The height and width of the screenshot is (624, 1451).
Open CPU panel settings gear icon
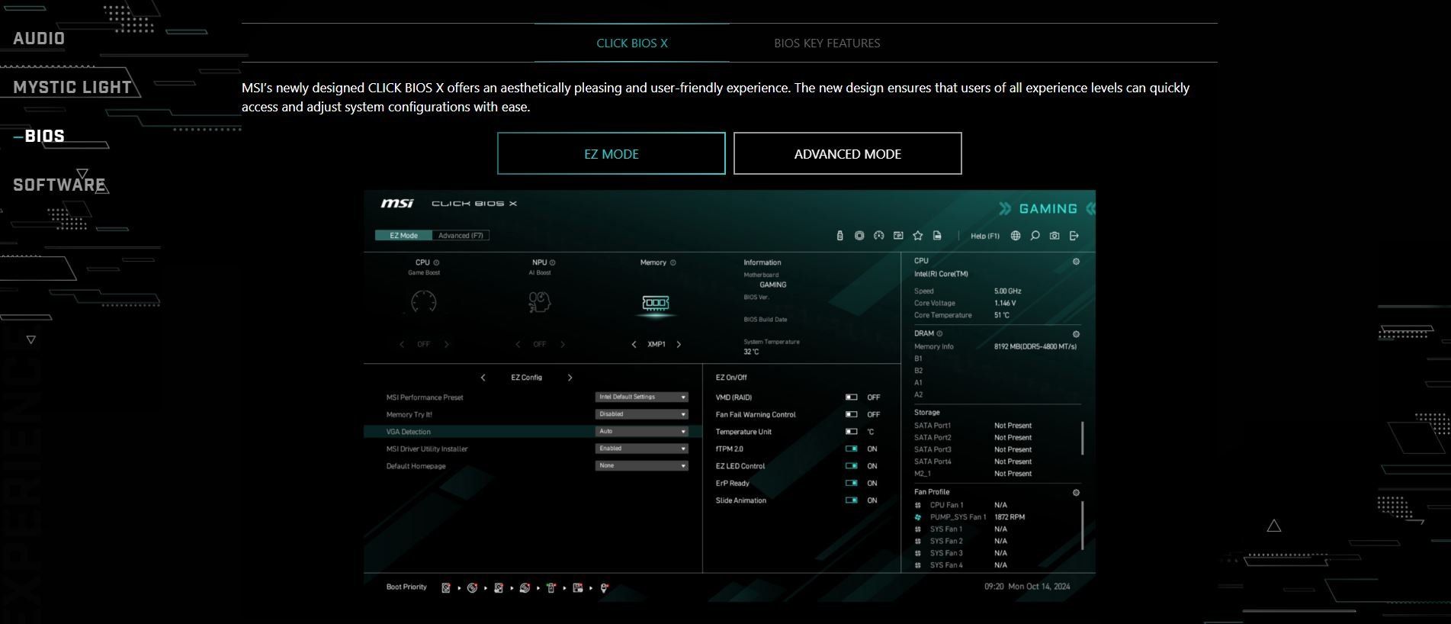pos(1076,262)
